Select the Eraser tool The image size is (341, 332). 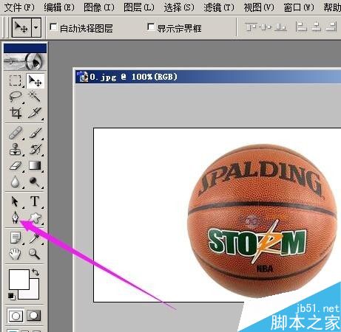click(15, 165)
